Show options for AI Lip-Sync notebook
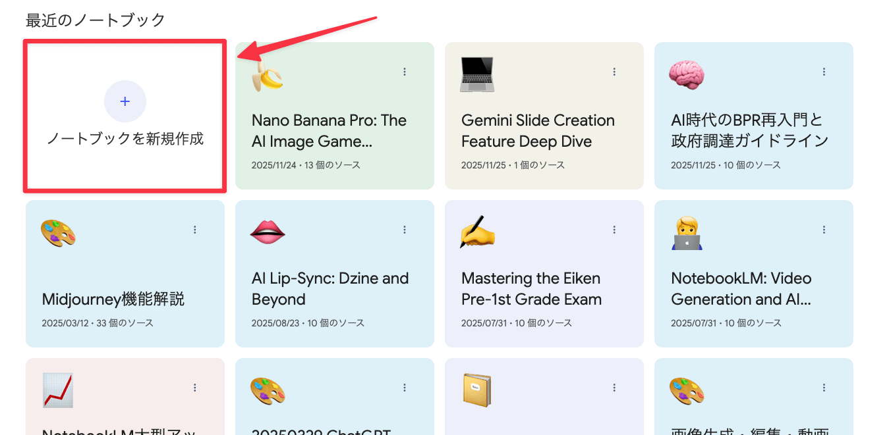The width and height of the screenshot is (889, 435). tap(405, 230)
